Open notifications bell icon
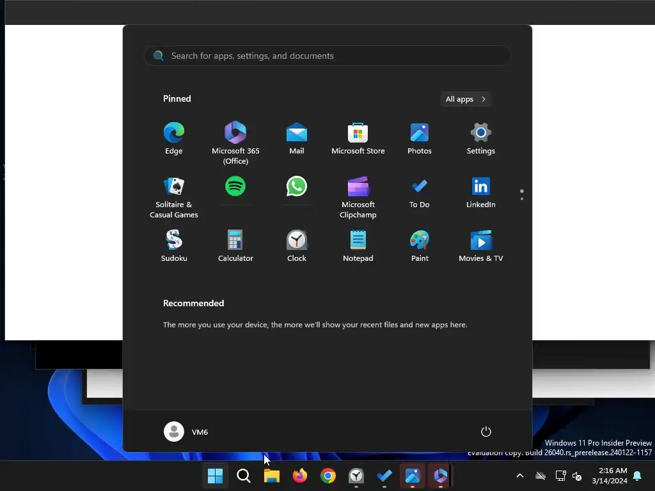Screen dimensions: 655x491 [638, 476]
